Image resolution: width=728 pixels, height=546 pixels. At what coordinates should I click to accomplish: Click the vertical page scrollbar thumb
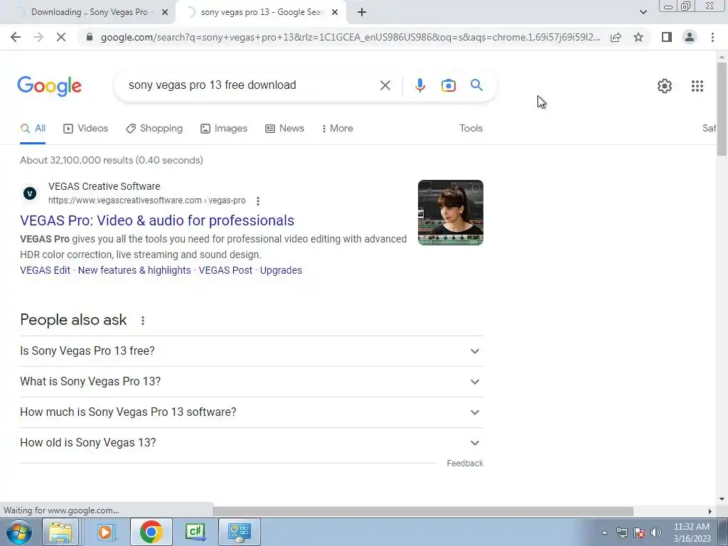pos(722,109)
